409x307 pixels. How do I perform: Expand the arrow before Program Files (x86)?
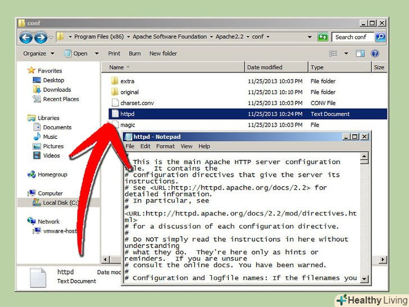70,37
